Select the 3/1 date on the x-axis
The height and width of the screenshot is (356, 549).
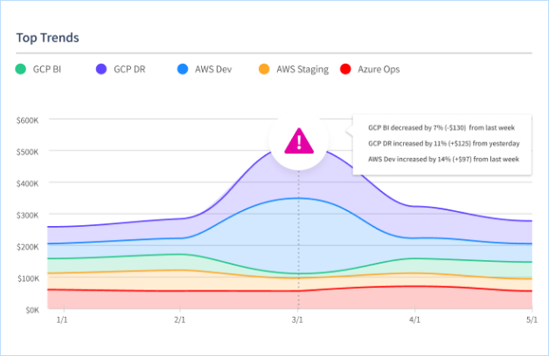[x=298, y=320]
